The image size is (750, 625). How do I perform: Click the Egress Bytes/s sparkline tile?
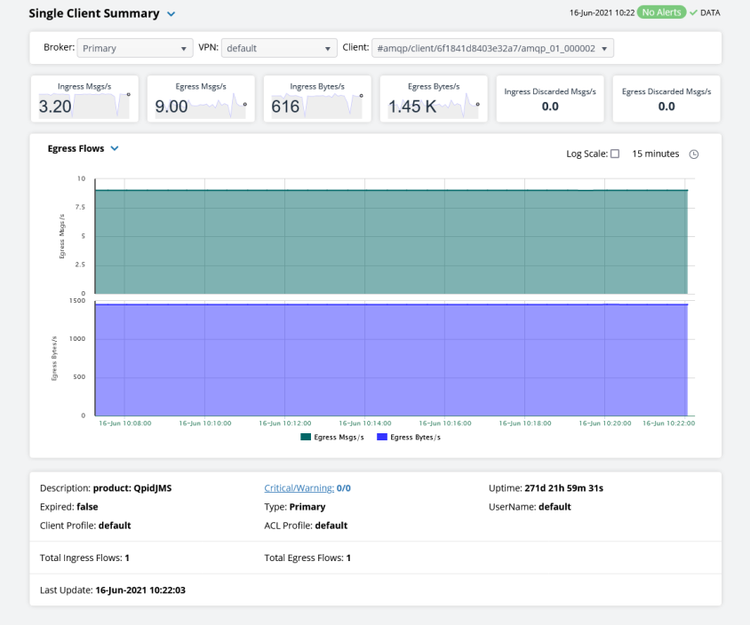pos(433,99)
